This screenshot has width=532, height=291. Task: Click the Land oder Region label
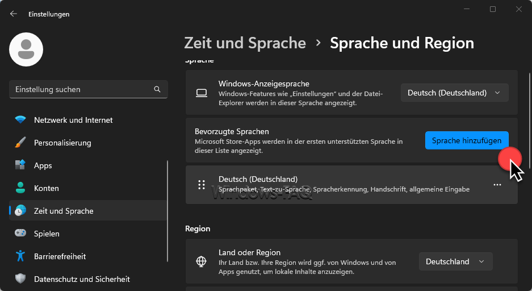(249, 252)
